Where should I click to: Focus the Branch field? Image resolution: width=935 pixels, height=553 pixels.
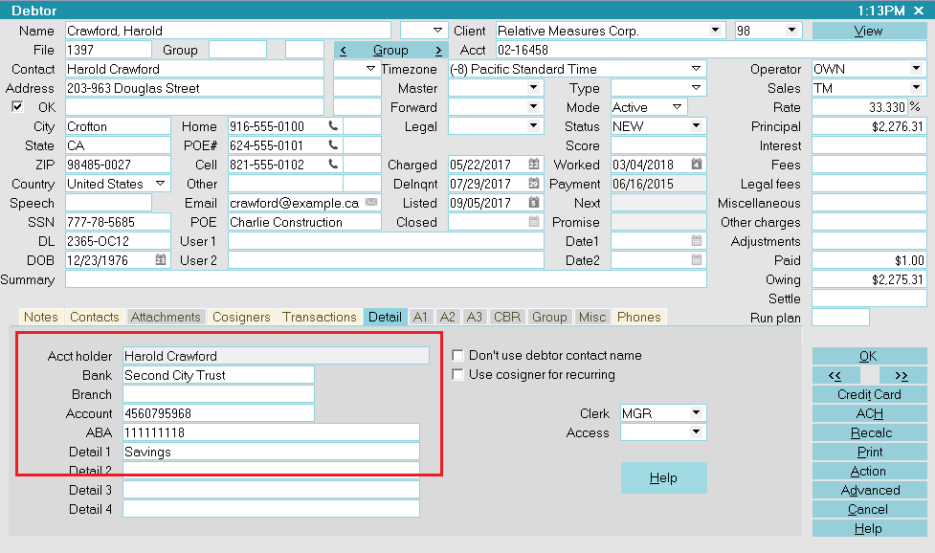[x=218, y=394]
